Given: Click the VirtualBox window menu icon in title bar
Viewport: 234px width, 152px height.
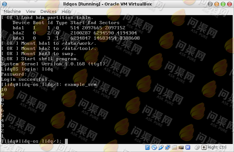Looking at the screenshot, I should 4,4.
